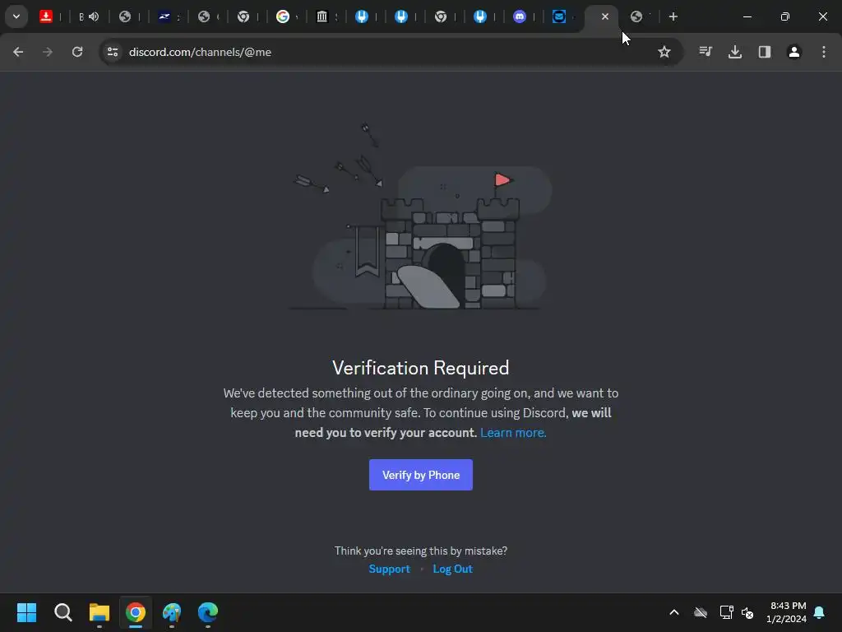Open the Chrome profile icon
The width and height of the screenshot is (842, 632).
click(794, 52)
